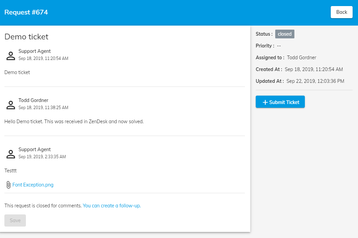Click the 'Demo ticket' comment body text
Image resolution: width=358 pixels, height=238 pixels.
click(17, 72)
